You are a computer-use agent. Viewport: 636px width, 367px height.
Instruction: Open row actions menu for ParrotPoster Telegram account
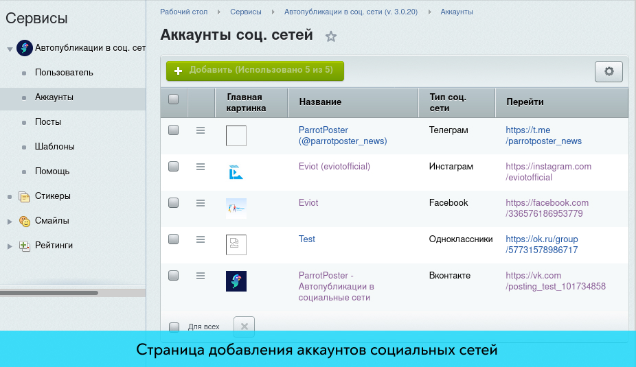click(201, 130)
